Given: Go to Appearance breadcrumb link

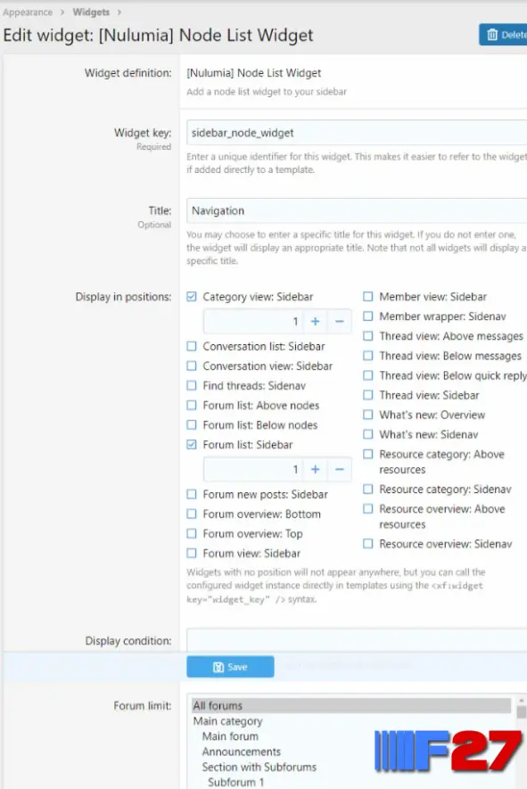Looking at the screenshot, I should [28, 12].
